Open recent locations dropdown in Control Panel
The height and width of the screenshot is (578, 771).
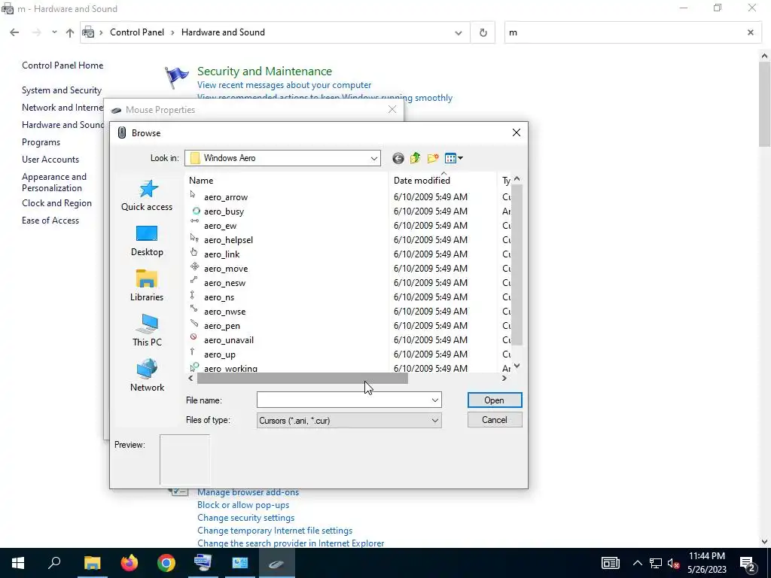tap(54, 32)
